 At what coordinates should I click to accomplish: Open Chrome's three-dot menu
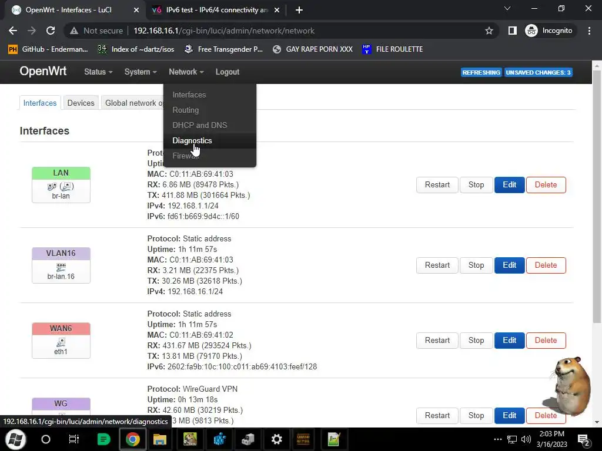coord(589,31)
